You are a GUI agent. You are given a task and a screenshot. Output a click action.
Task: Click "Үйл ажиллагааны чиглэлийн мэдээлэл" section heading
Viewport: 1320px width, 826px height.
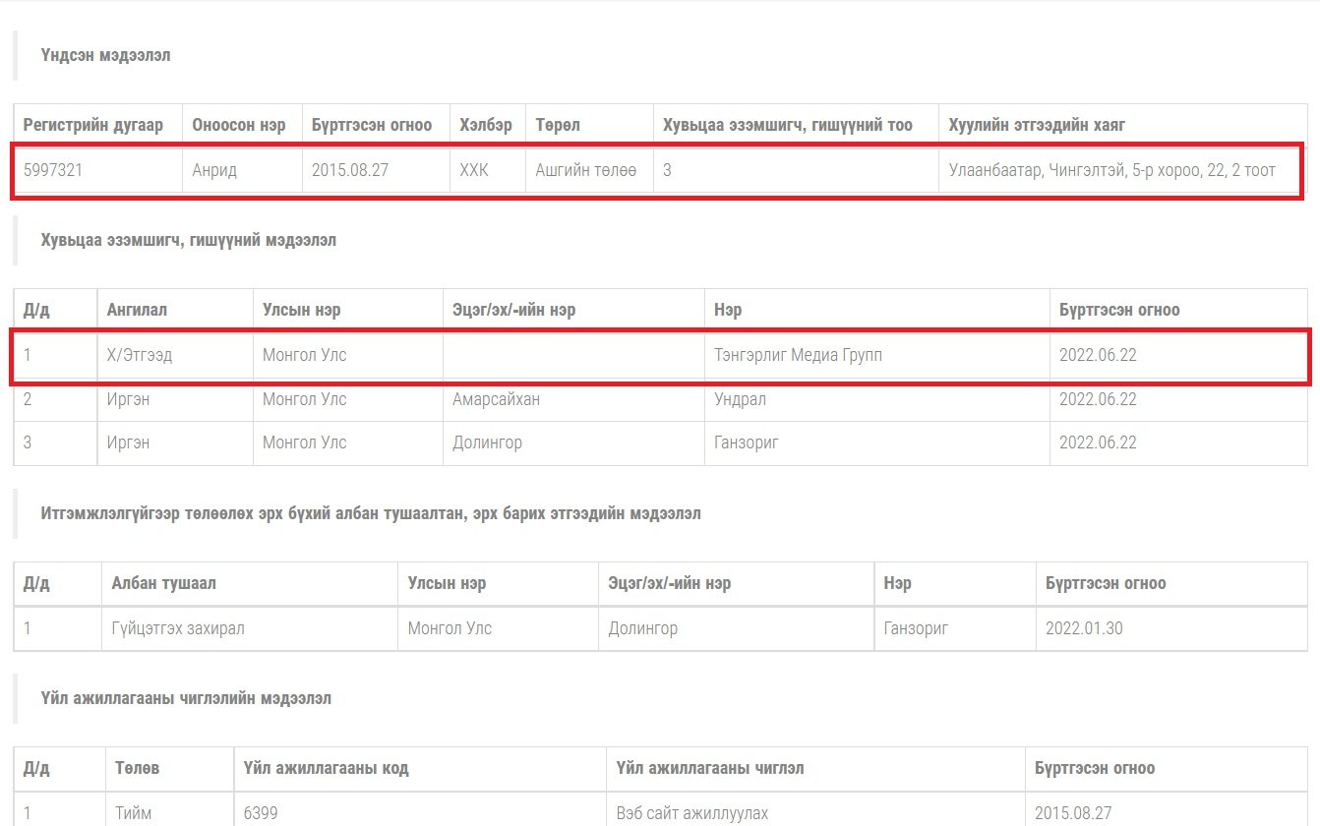click(x=186, y=698)
